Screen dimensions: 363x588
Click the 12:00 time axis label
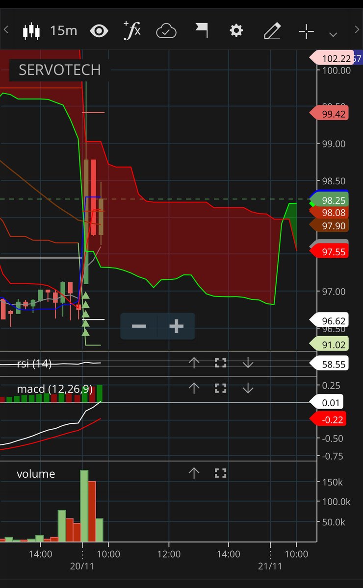click(x=169, y=554)
